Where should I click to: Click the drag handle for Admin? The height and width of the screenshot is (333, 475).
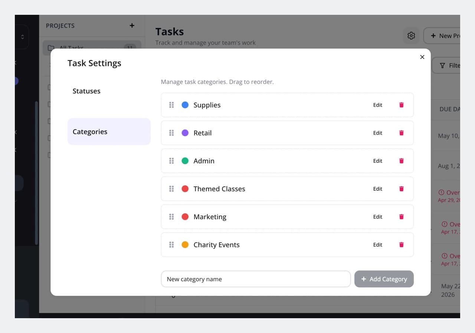[171, 161]
